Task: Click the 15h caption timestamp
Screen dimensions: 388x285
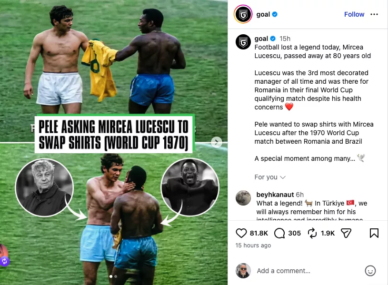Action: [285, 39]
